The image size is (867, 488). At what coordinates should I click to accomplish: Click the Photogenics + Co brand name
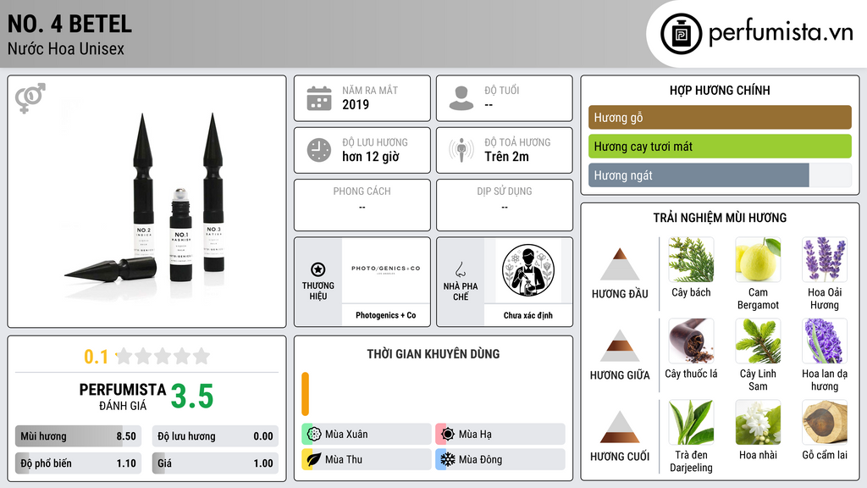click(x=385, y=315)
